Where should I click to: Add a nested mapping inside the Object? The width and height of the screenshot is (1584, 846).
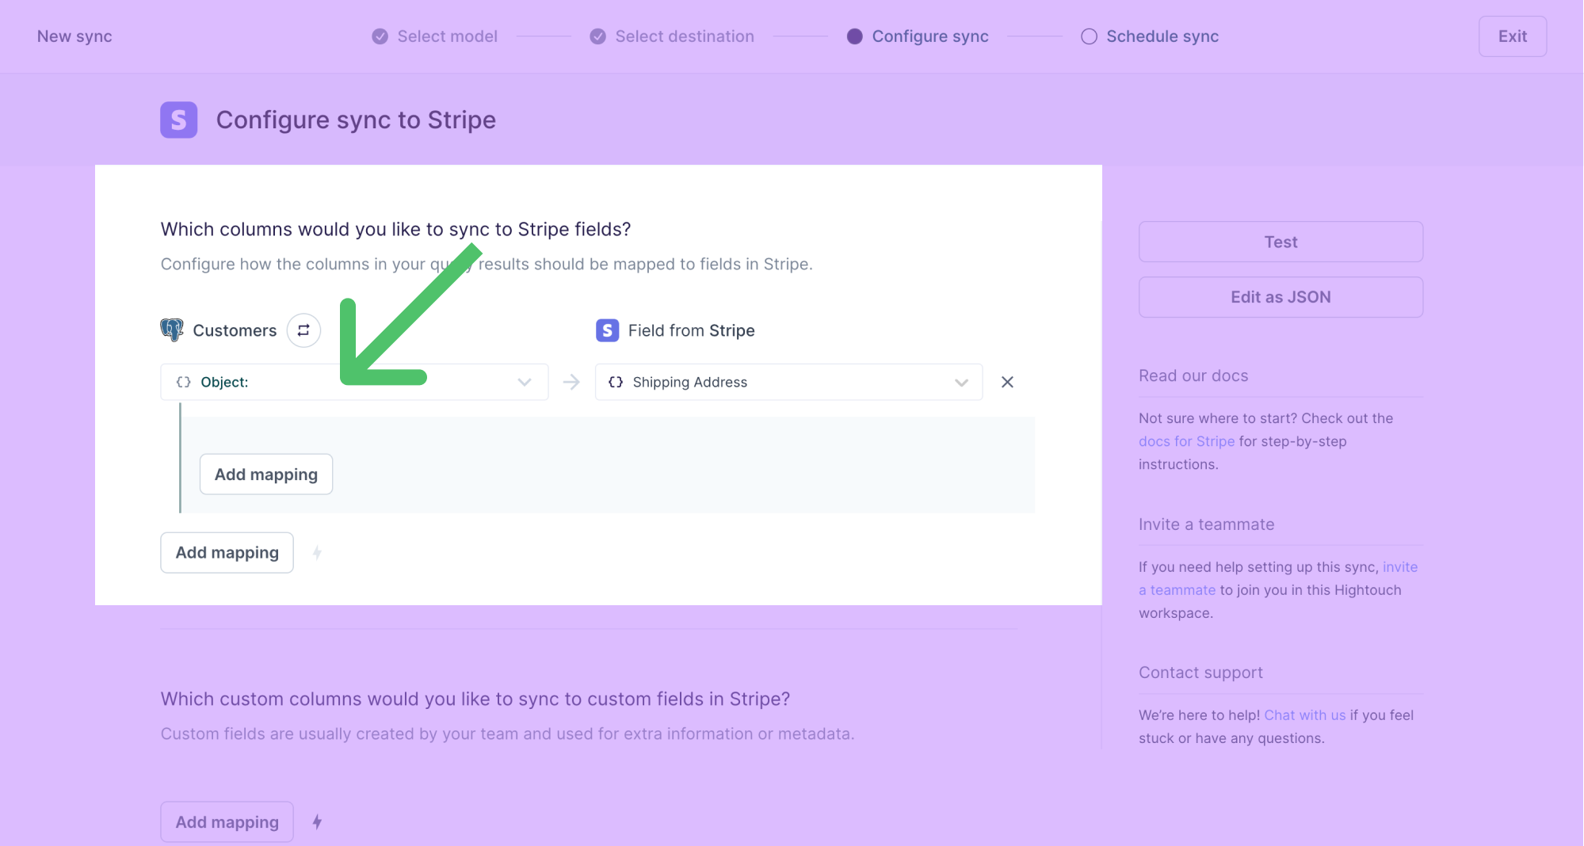pos(265,474)
